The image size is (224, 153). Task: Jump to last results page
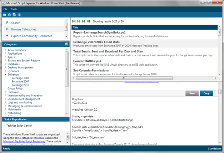coord(88,21)
